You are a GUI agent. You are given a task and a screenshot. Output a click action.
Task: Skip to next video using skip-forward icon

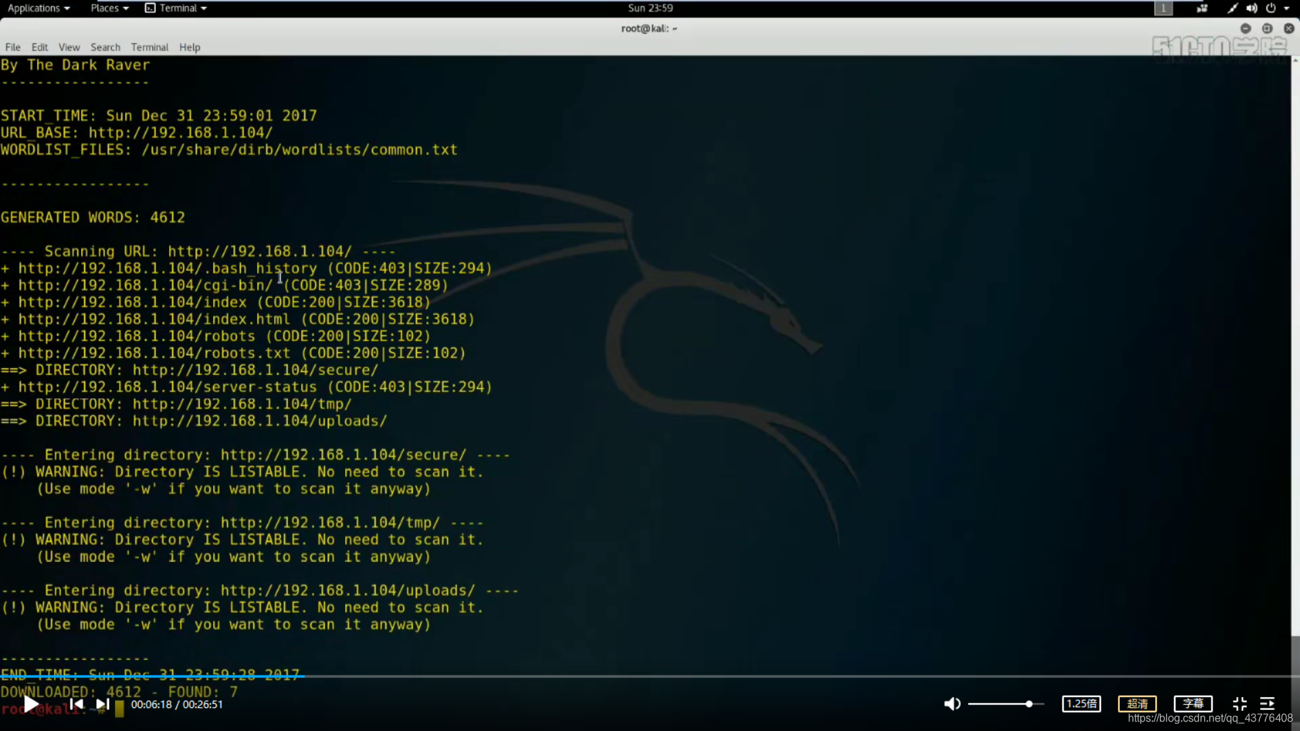[x=102, y=704]
